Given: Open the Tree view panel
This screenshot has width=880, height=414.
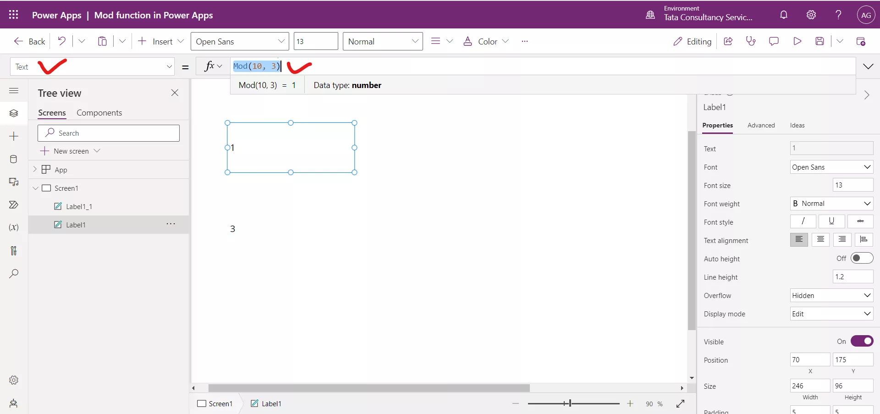Looking at the screenshot, I should pyautogui.click(x=14, y=113).
